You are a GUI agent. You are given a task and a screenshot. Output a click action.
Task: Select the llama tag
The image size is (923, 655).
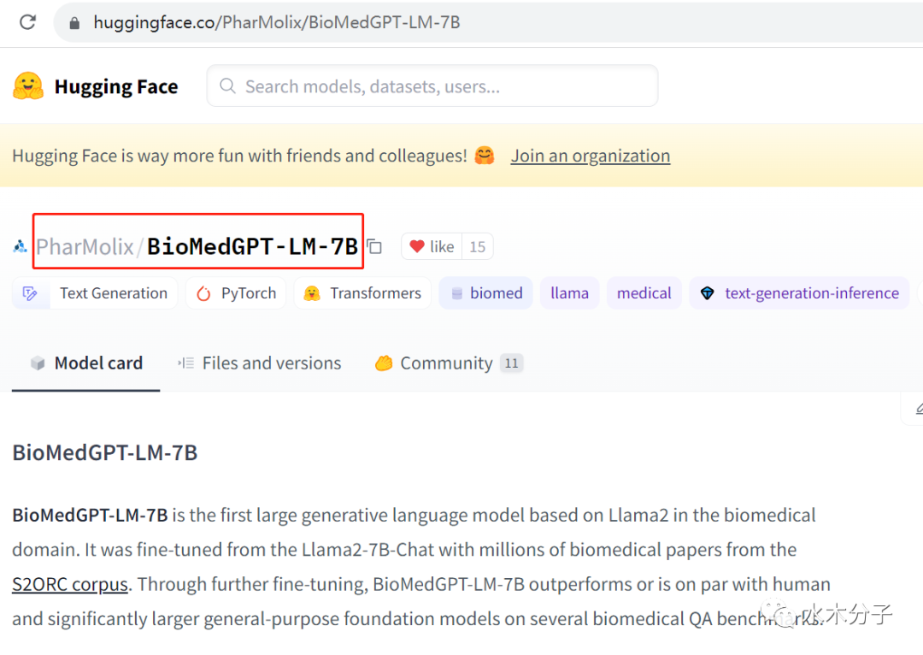point(569,293)
